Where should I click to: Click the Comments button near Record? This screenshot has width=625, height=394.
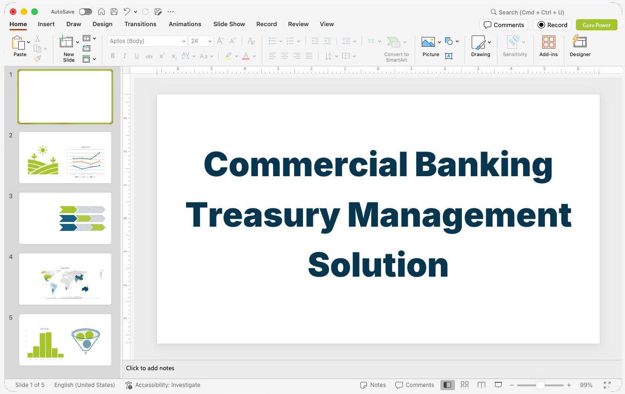pos(503,25)
